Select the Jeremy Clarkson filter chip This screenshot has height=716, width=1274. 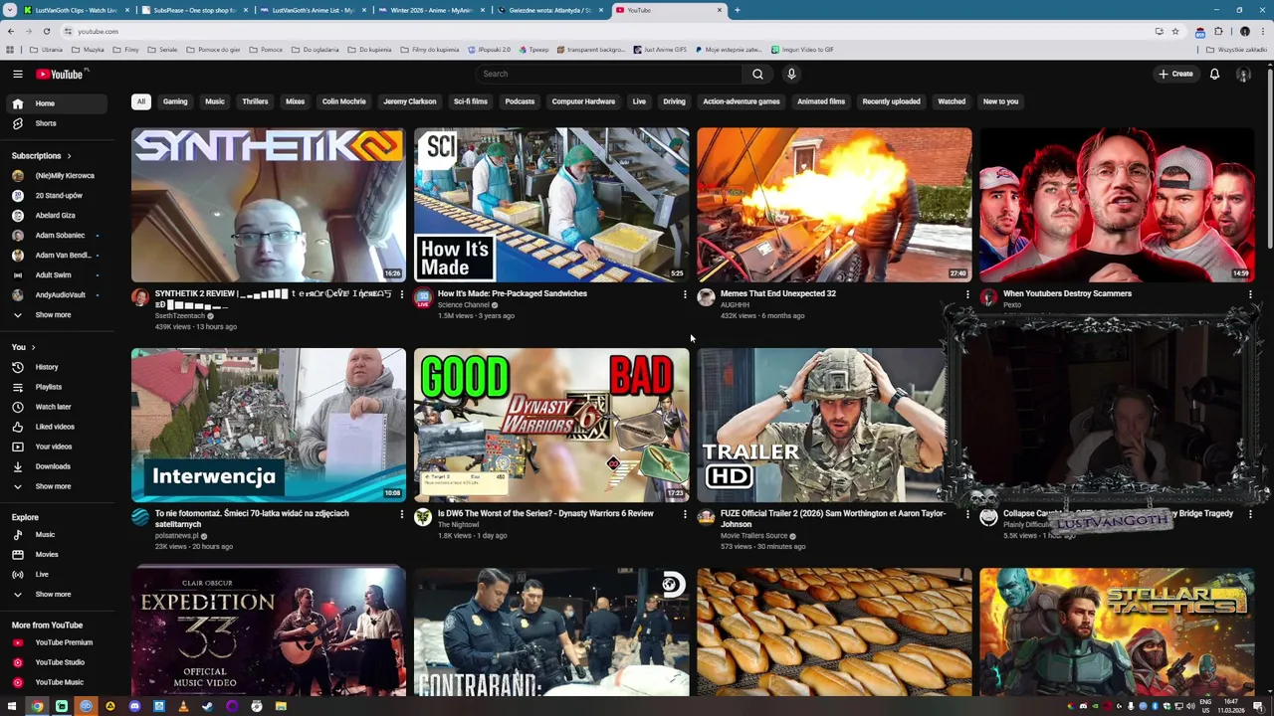[x=410, y=101]
